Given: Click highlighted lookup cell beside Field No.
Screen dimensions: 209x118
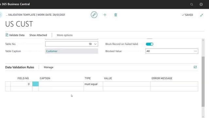Looking at the screenshot, I should 36,84.
